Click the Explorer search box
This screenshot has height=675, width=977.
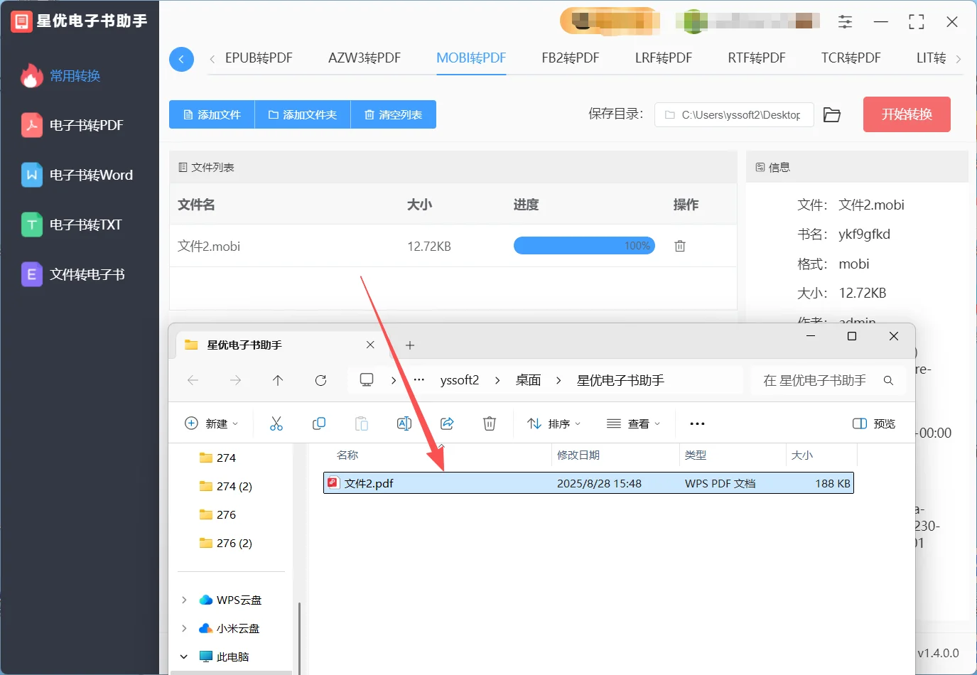point(828,380)
